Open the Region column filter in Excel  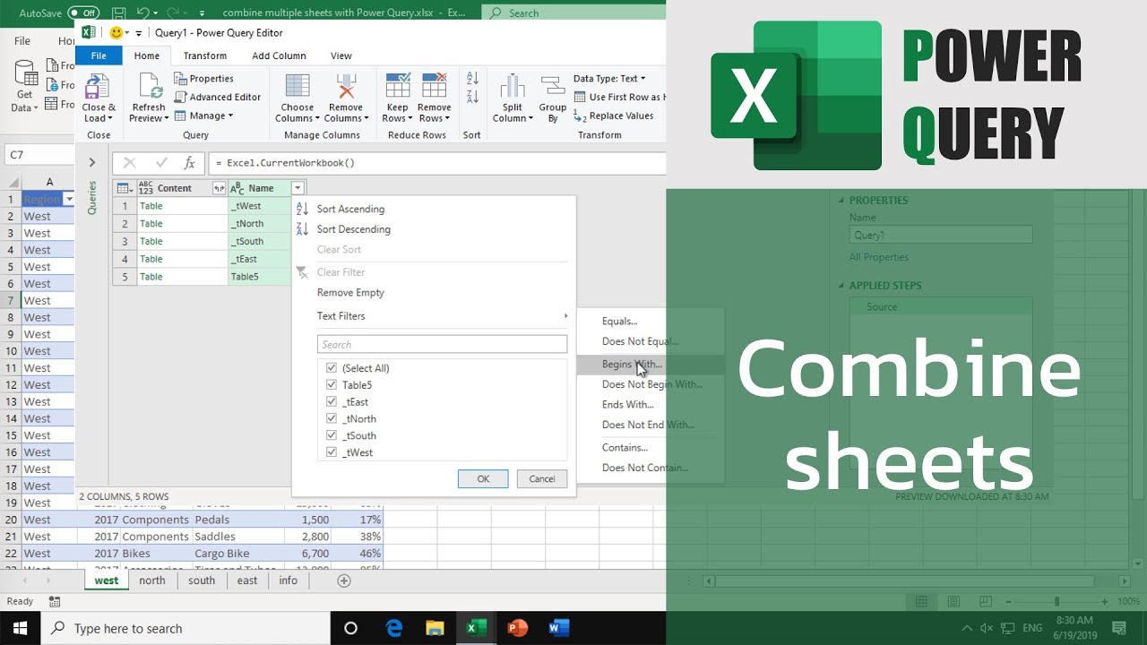(x=69, y=199)
